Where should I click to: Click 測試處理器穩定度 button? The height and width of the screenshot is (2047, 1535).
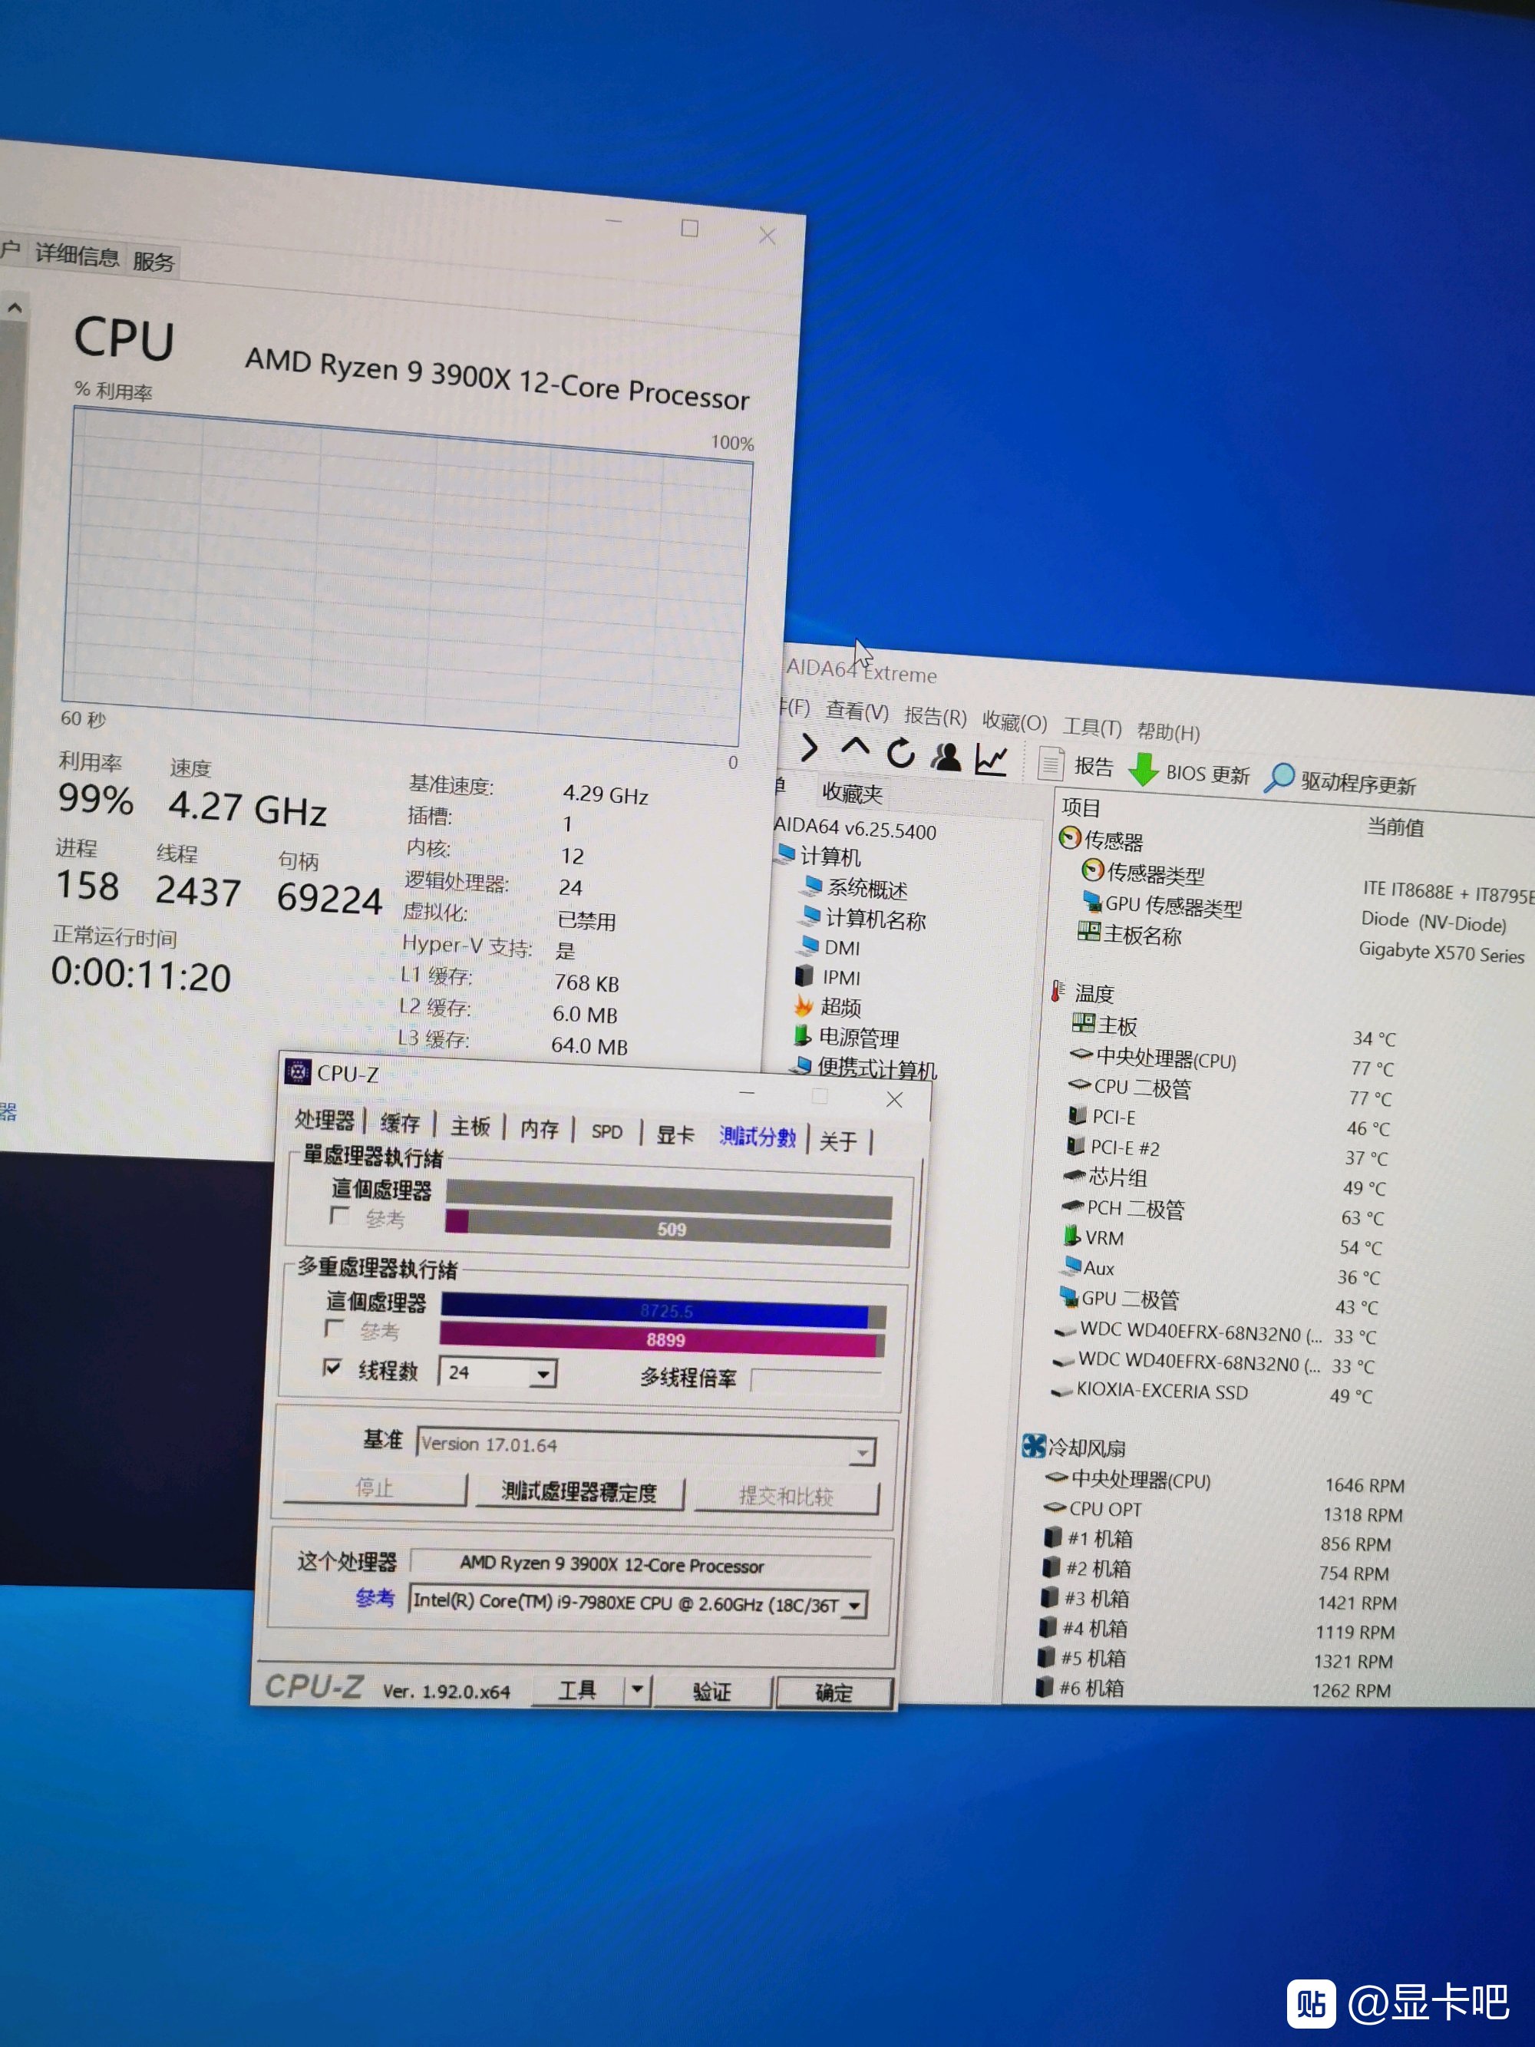[579, 1492]
